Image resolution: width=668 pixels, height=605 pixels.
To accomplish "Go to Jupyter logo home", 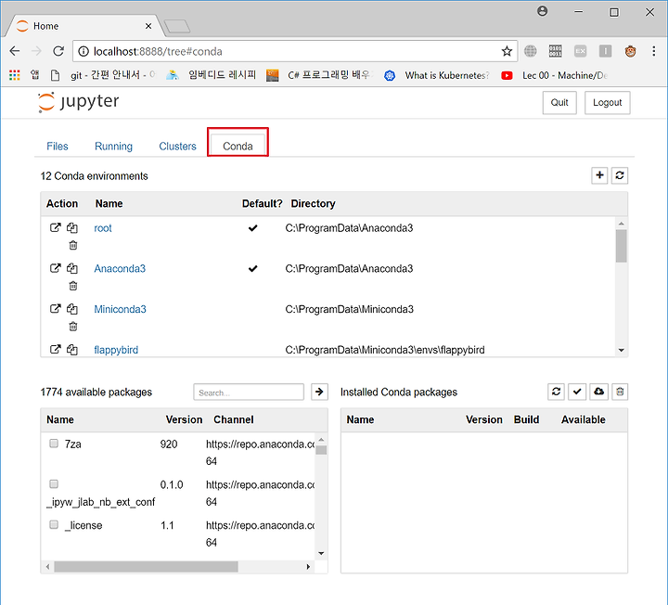I will click(78, 102).
